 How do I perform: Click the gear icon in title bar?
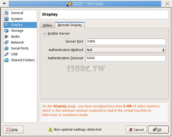point(70,4)
